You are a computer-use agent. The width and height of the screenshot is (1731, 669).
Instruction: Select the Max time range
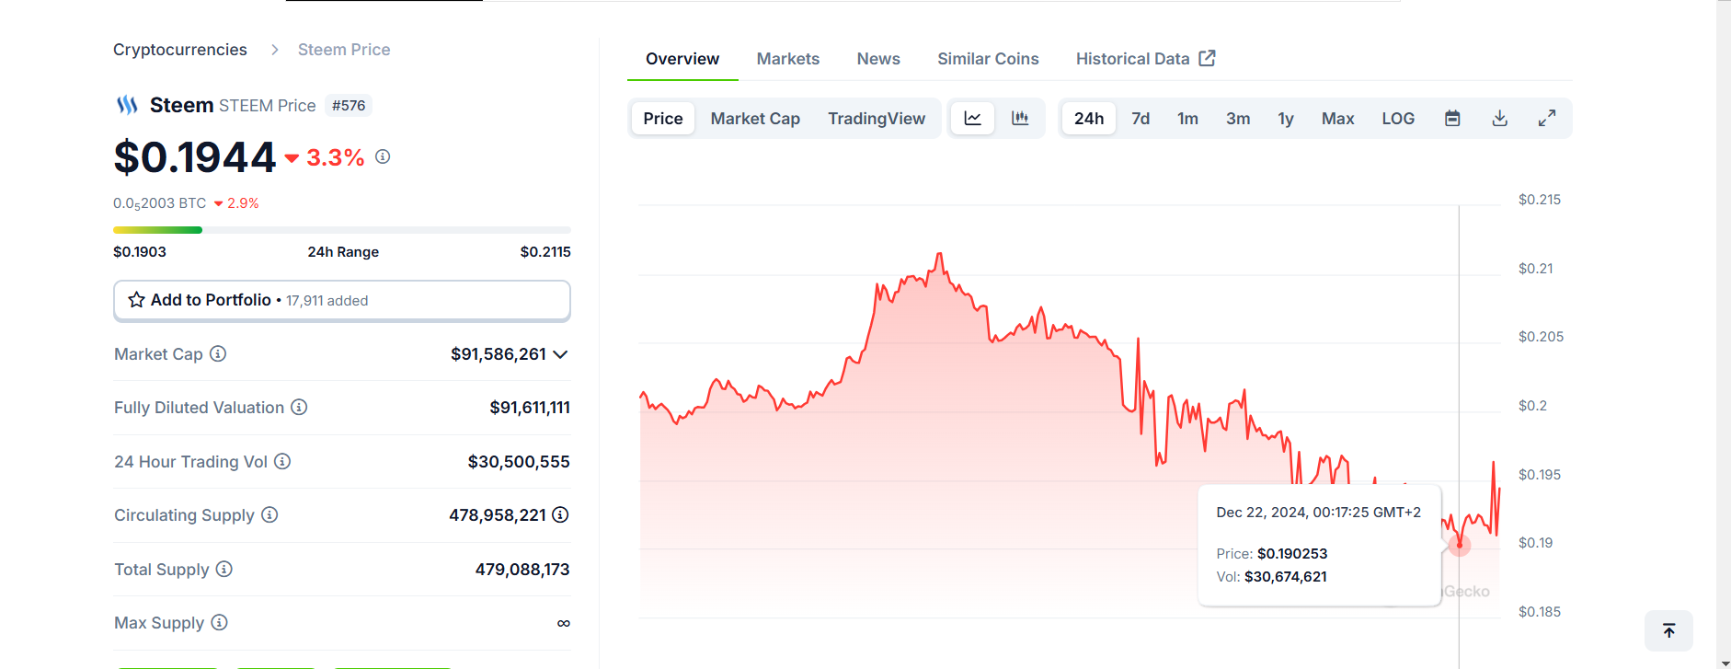tap(1337, 119)
